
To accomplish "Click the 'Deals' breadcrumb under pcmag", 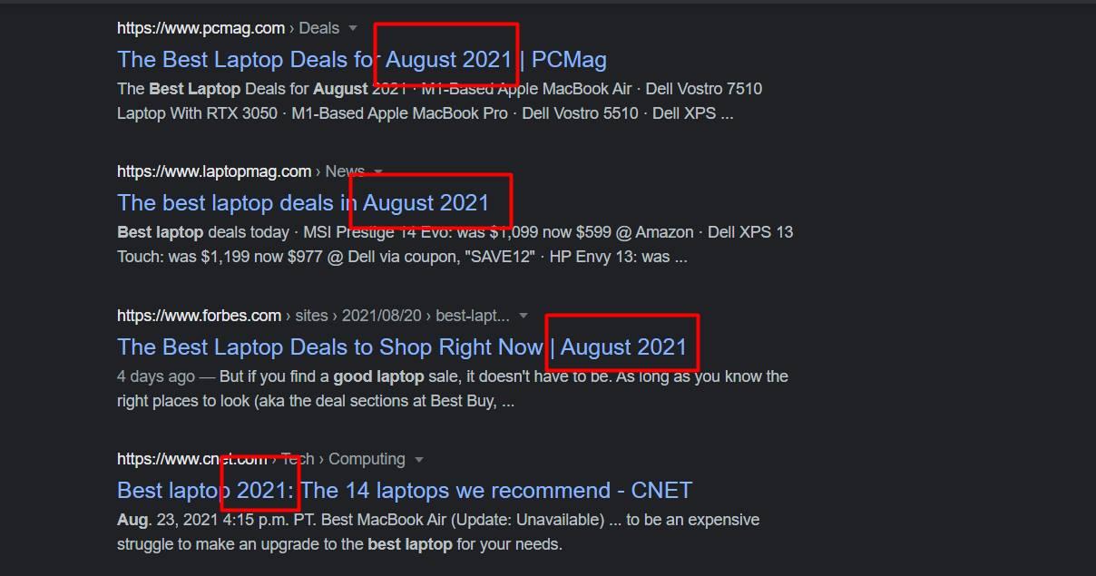I will click(318, 28).
